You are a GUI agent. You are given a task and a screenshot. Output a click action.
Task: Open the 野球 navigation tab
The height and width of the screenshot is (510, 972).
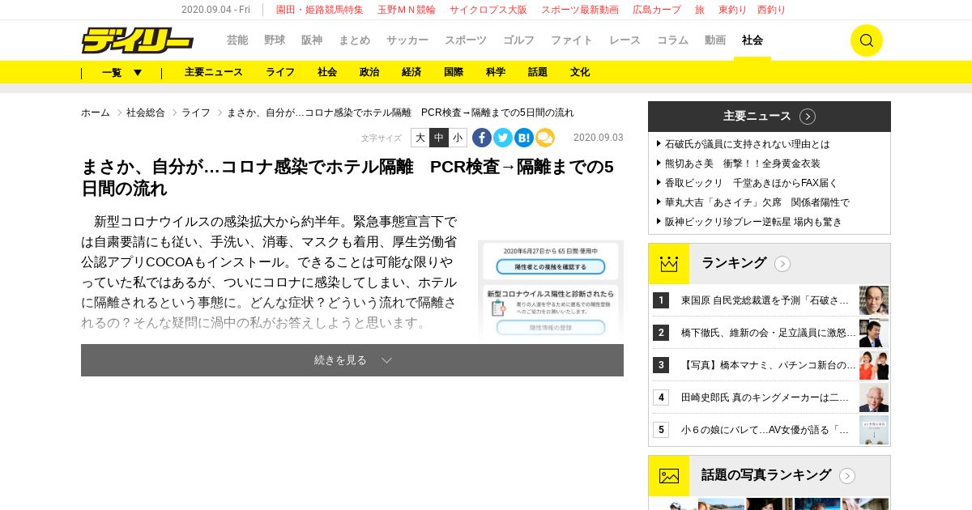click(275, 40)
